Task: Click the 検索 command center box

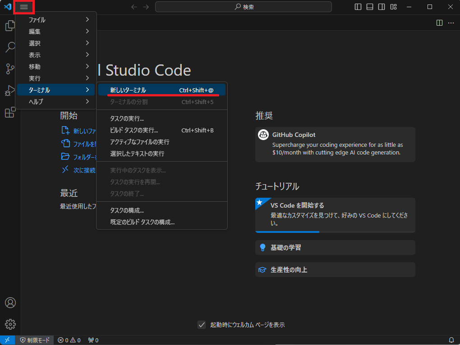Action: pos(243,7)
